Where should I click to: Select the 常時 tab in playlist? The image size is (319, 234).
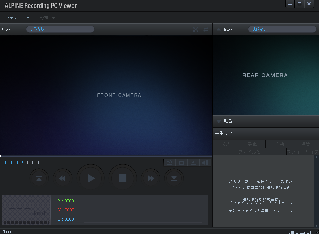click(x=225, y=144)
